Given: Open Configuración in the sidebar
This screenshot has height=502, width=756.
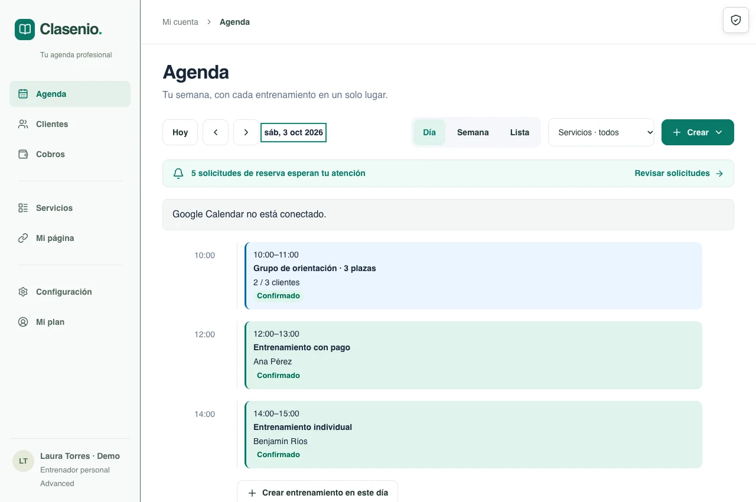Looking at the screenshot, I should (70, 292).
